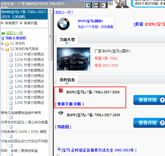
Task: Click the tree panel vertical scrollbar thumb
Action: coord(51,36)
